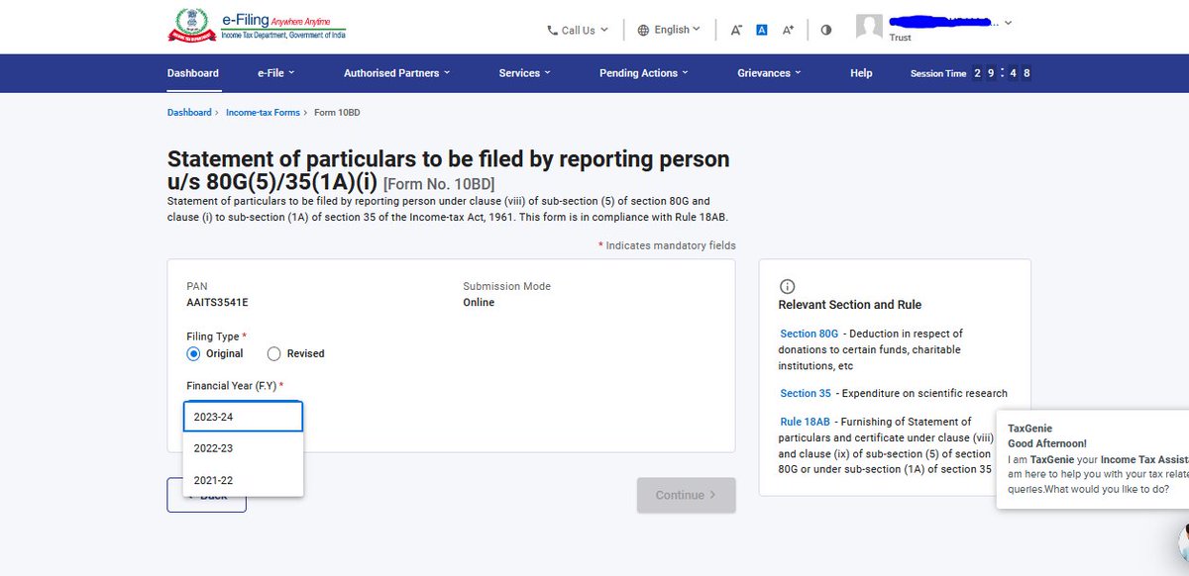This screenshot has height=576, width=1189.
Task: Choose 2022-23 from the financial year list
Action: (x=243, y=448)
